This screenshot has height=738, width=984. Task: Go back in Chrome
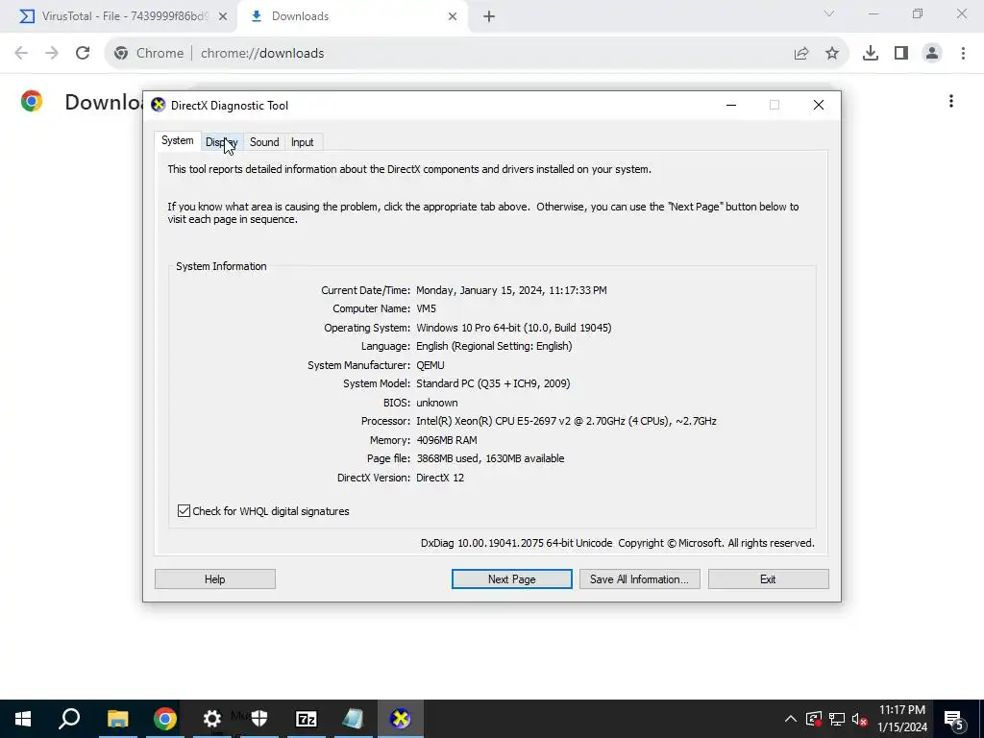pos(21,53)
